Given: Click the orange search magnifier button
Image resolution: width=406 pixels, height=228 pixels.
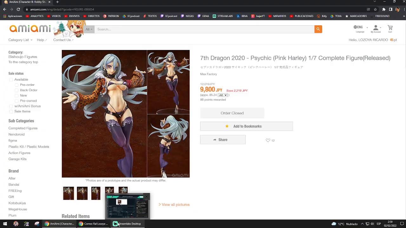Looking at the screenshot, I should tap(318, 29).
